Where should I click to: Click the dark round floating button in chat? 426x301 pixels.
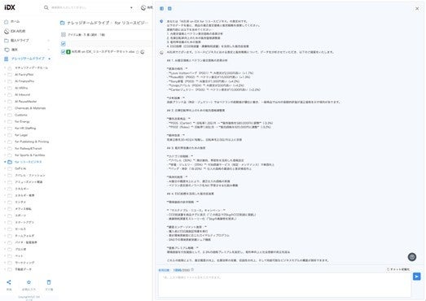pyautogui.click(x=412, y=257)
